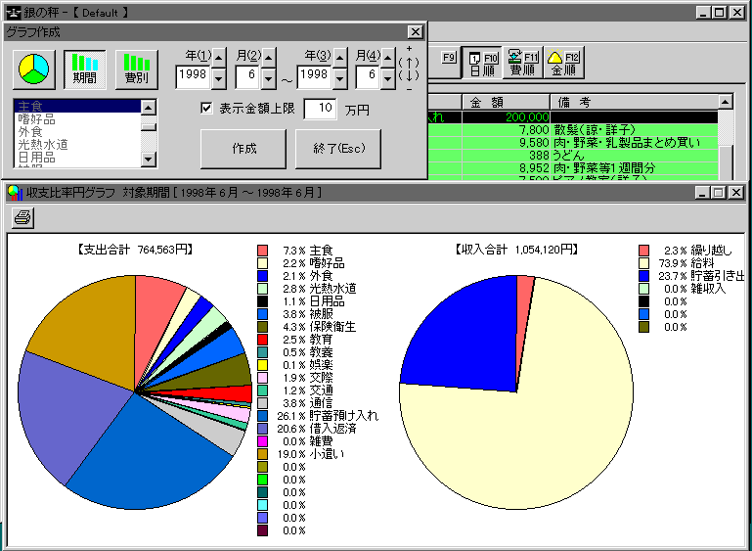Close the グラフ作成 dialog
This screenshot has height=551, width=752.
416,32
